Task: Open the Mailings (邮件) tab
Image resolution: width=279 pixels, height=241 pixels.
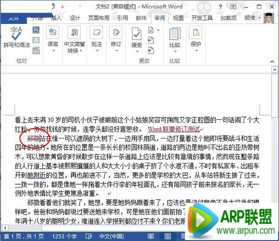Action: (141, 18)
